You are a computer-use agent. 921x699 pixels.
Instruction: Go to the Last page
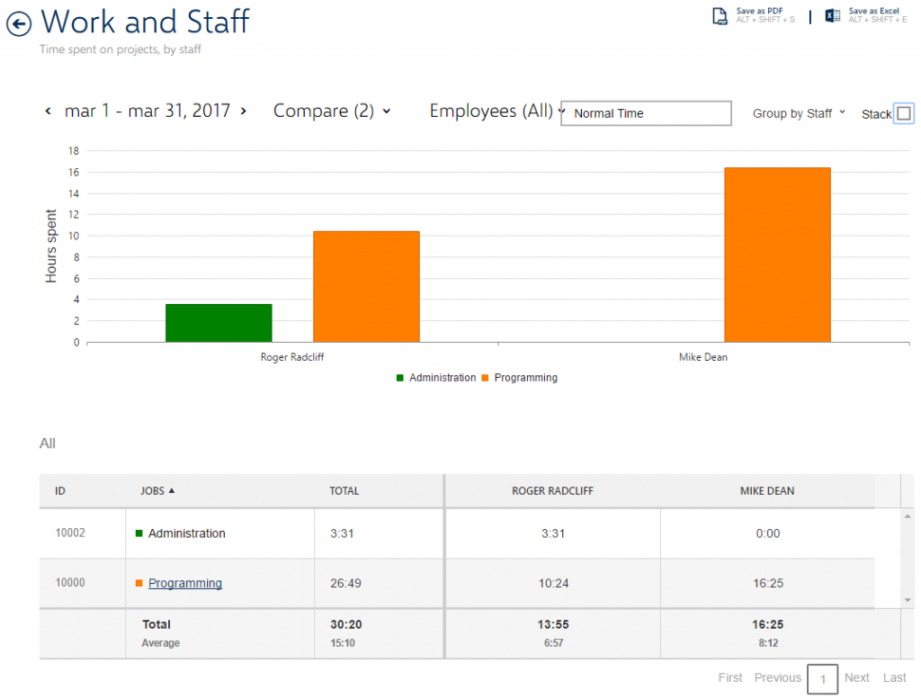(x=895, y=677)
